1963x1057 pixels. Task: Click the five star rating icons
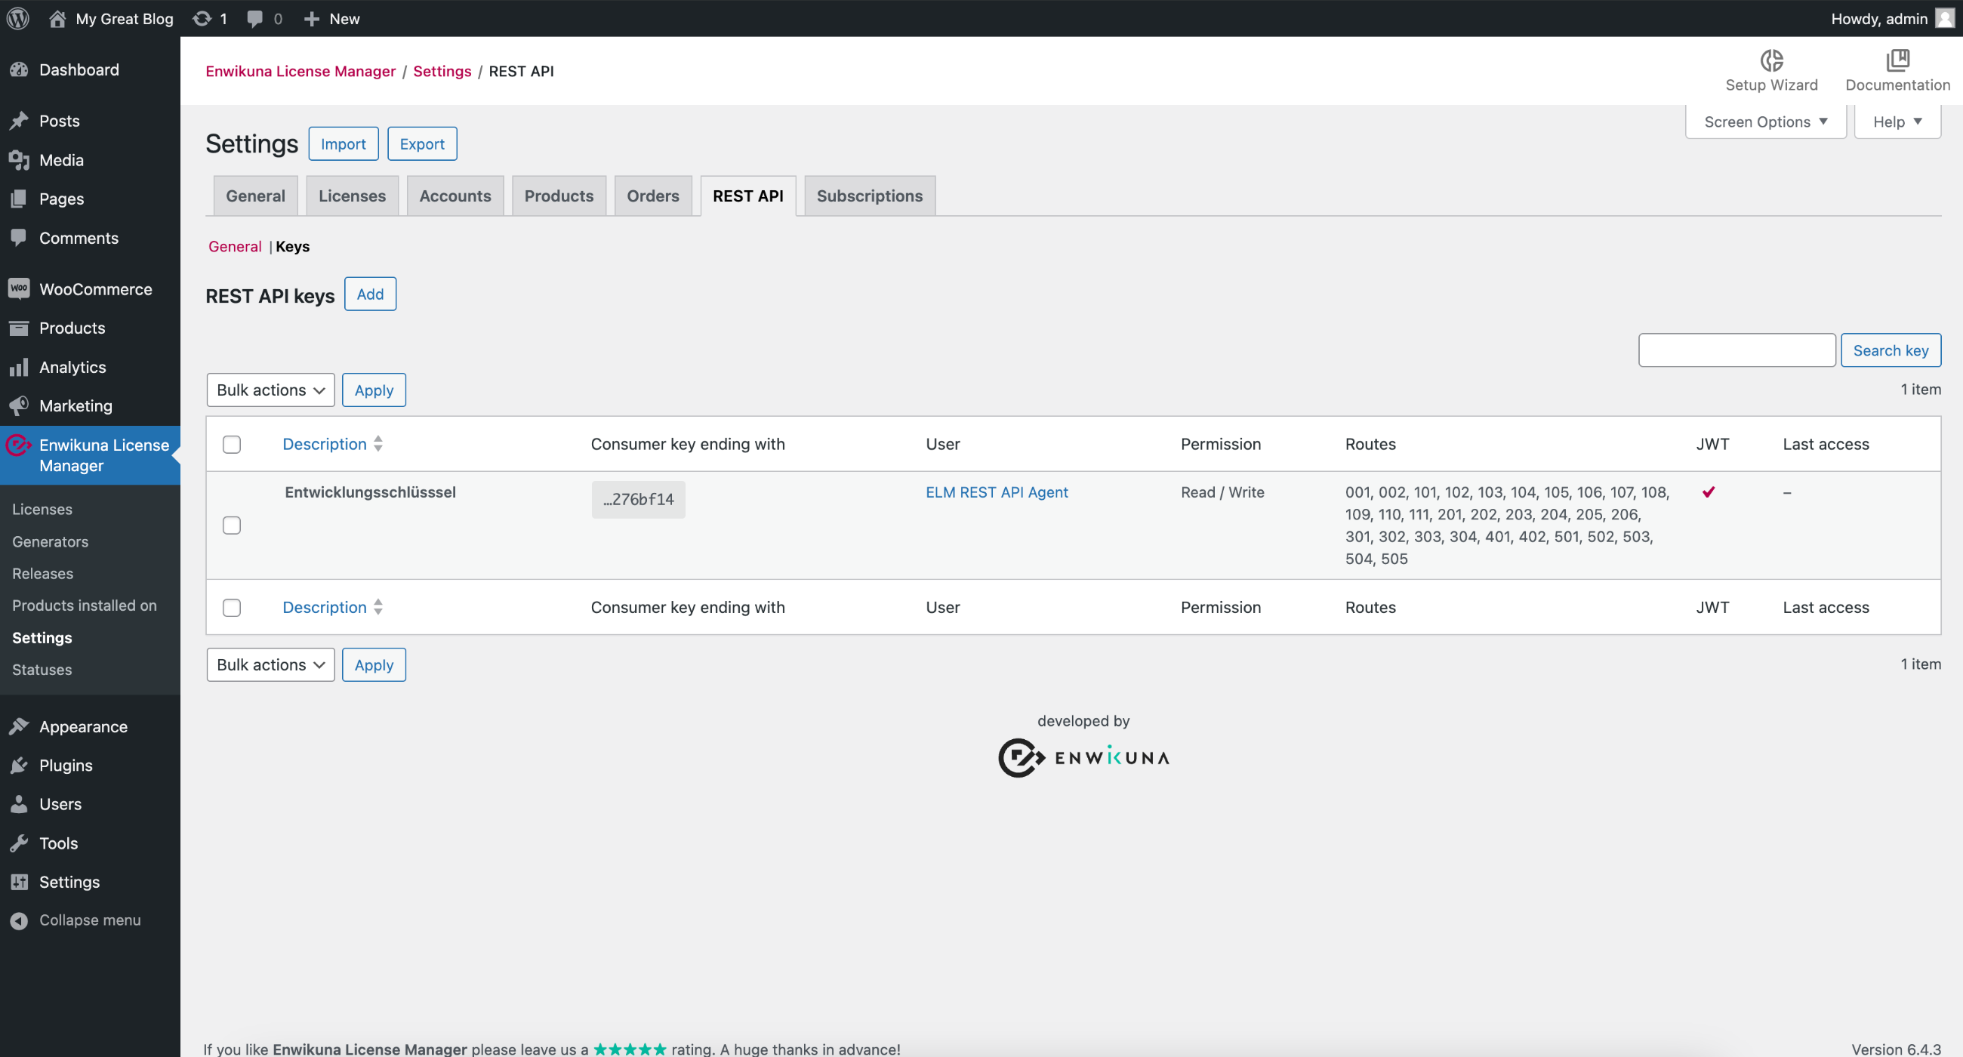tap(630, 1049)
